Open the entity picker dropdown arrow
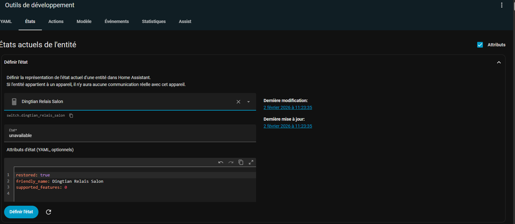The image size is (515, 224). 249,102
